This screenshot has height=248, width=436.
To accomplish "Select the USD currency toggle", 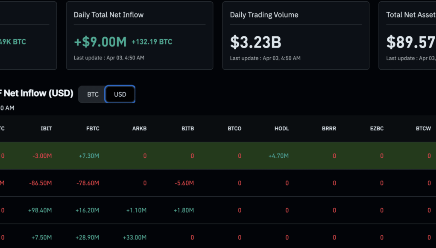I will (120, 94).
